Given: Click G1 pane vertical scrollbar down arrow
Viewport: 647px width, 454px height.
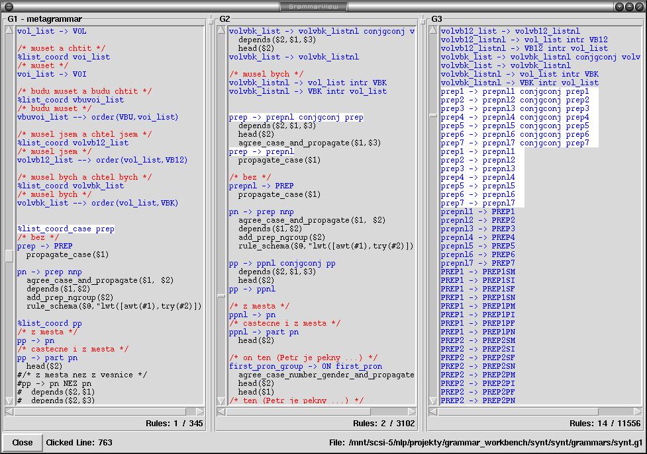Looking at the screenshot, I should click(9, 400).
